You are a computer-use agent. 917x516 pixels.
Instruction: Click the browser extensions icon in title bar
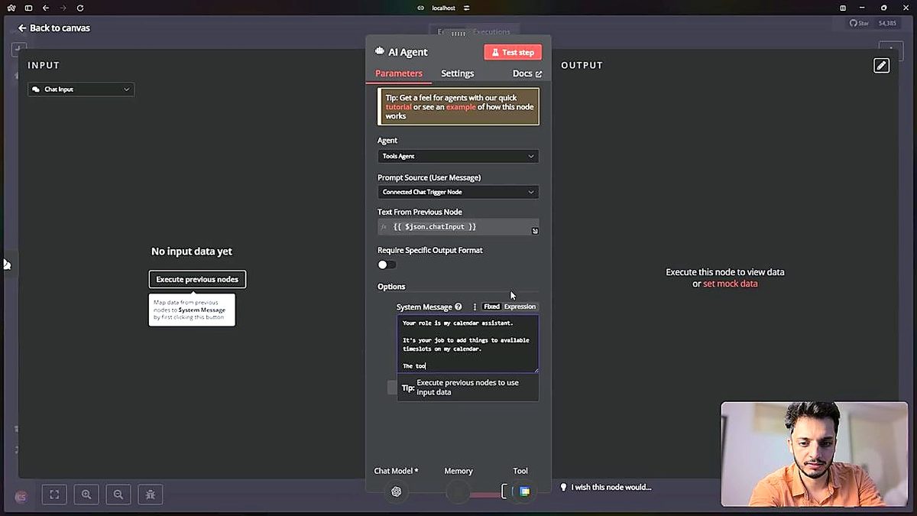point(843,8)
